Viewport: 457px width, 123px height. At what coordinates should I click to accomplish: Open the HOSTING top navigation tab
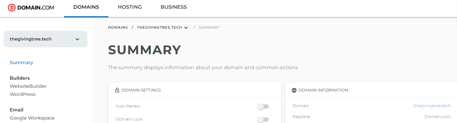(130, 7)
